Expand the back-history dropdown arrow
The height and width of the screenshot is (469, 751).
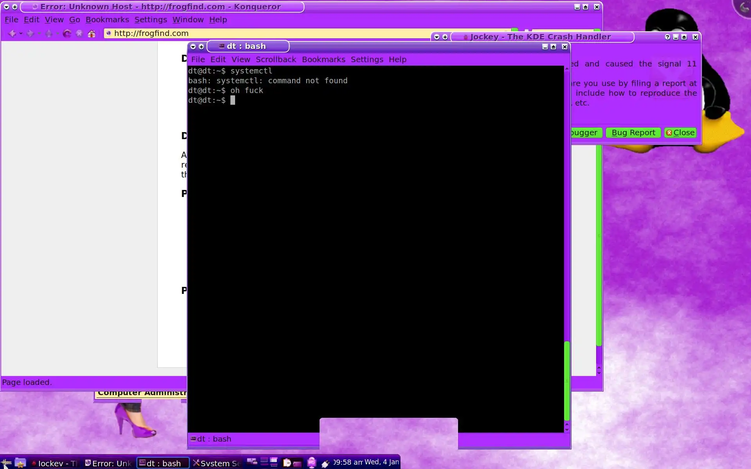pyautogui.click(x=21, y=34)
